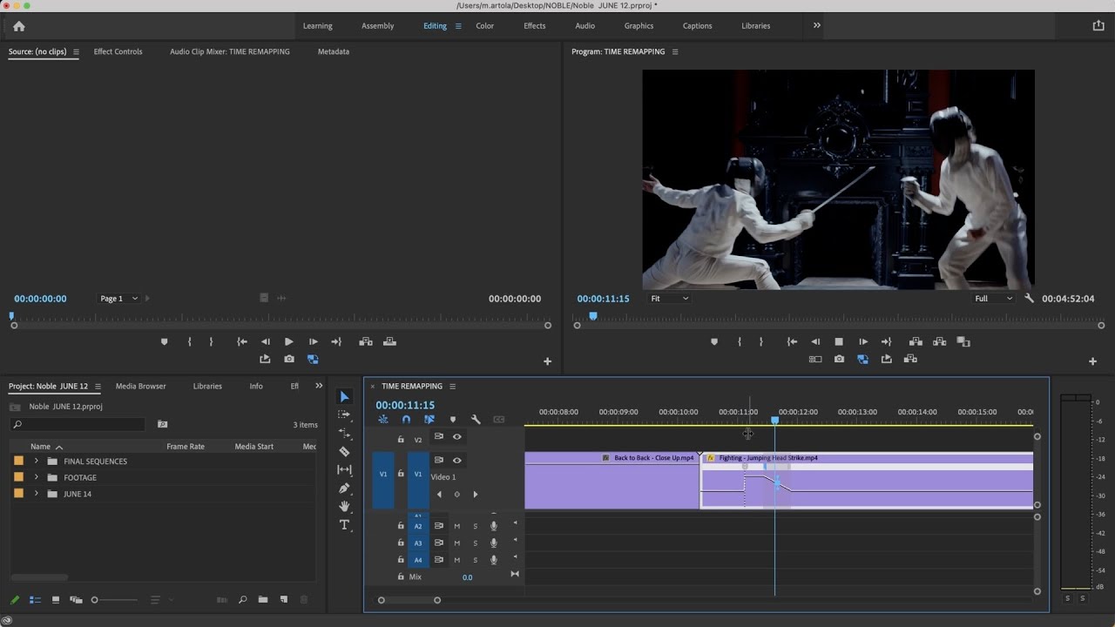Select the Selection tool arrow
This screenshot has width=1115, height=627.
click(344, 397)
